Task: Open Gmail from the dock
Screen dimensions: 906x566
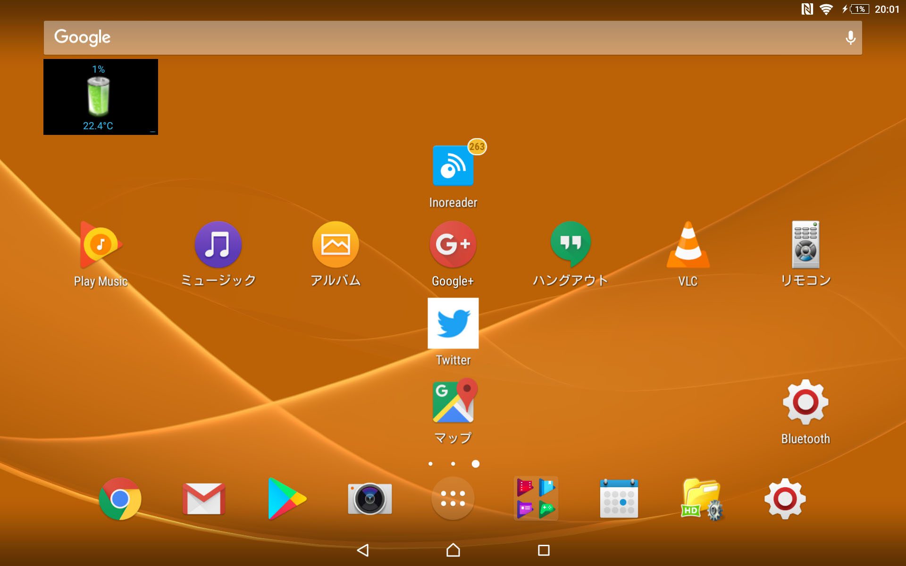Action: tap(204, 499)
